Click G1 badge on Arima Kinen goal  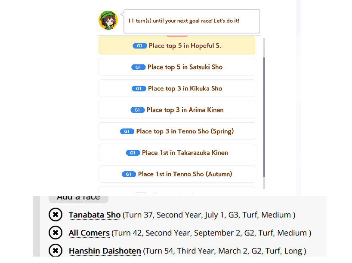[x=137, y=110]
